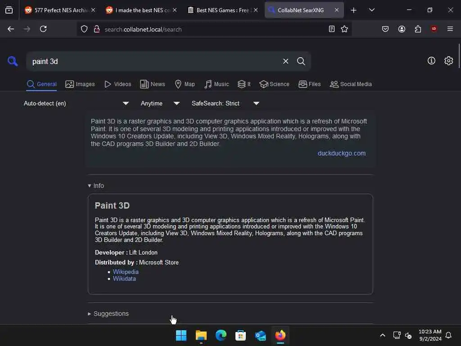Viewport: 461px width, 346px height.
Task: Go back with the browser back arrow
Action: 11,29
